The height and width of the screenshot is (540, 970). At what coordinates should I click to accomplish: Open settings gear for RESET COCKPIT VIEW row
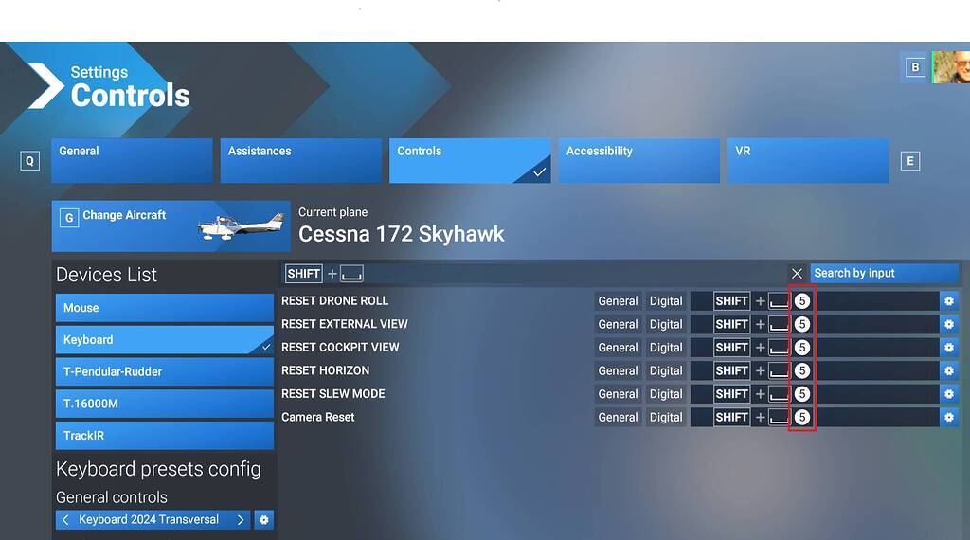click(x=948, y=348)
